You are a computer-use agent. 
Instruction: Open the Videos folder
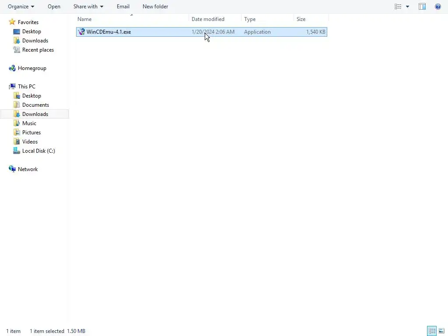[x=30, y=141]
